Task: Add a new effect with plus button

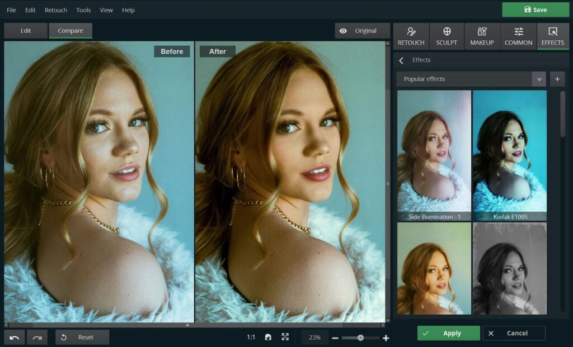Action: pyautogui.click(x=557, y=79)
